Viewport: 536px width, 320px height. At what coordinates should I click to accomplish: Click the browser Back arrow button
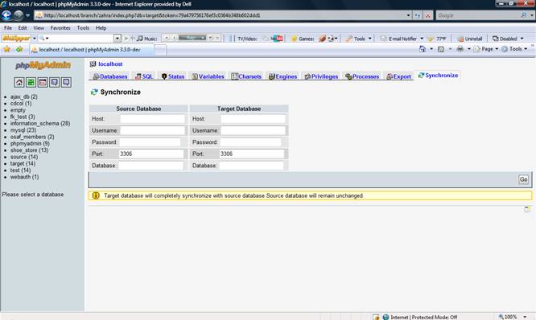[6, 15]
